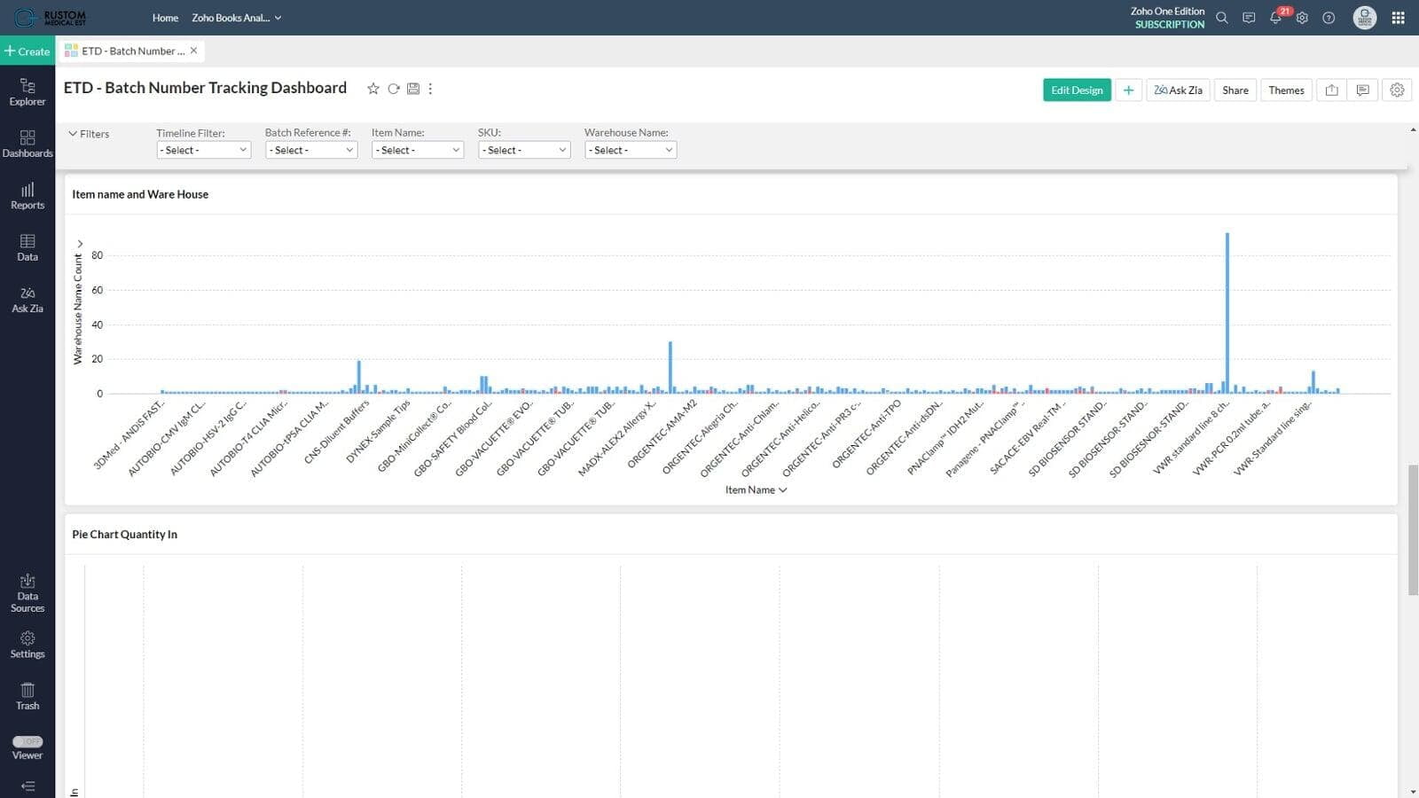Viewport: 1419px width, 798px height.
Task: Open the Item Name axis dropdown
Action: [756, 489]
